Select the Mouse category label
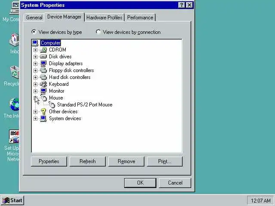The height and width of the screenshot is (206, 275). point(56,98)
